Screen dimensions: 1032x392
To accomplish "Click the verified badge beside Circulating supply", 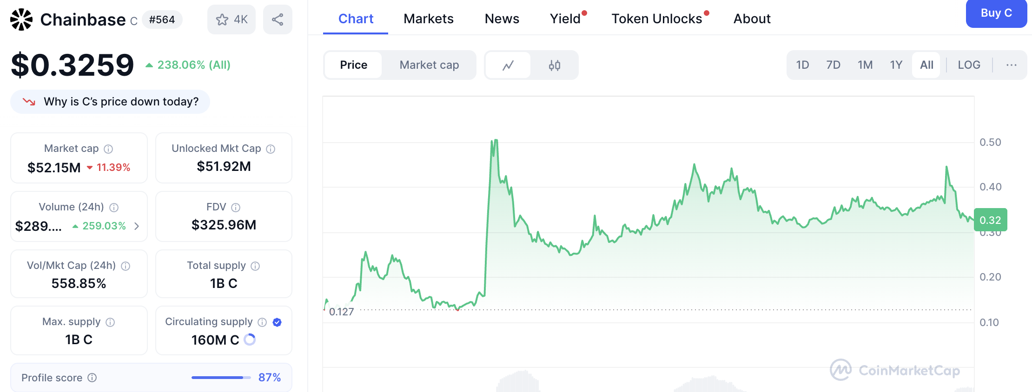I will 277,322.
